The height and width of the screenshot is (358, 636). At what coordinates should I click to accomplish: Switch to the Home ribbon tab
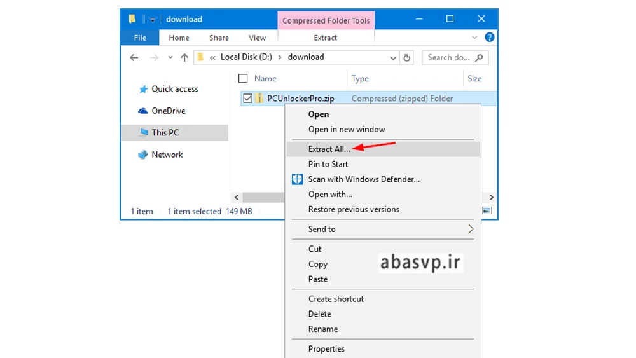coord(179,38)
